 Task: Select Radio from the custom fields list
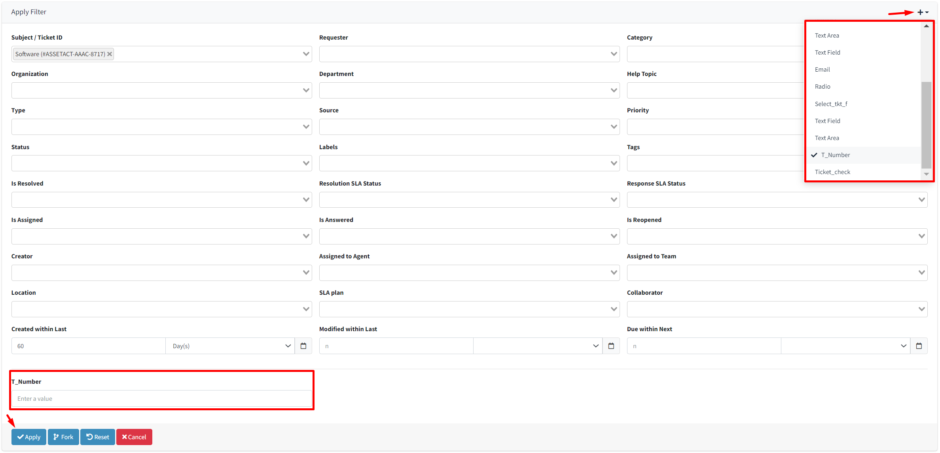coord(822,86)
